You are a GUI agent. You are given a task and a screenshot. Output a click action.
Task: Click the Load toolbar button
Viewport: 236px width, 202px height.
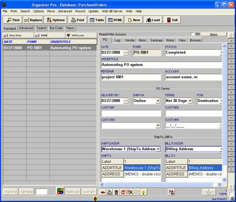[153, 20]
